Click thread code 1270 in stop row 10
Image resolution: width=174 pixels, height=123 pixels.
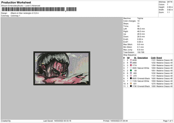(x=153, y=84)
